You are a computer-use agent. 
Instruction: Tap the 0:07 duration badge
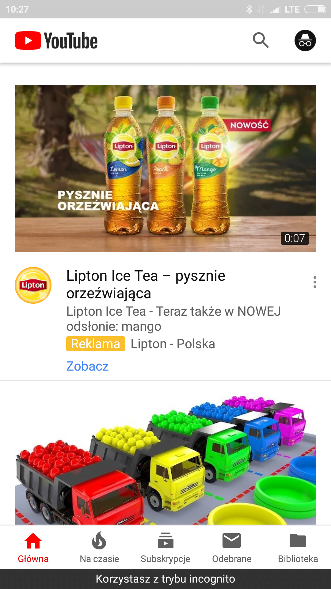click(295, 238)
